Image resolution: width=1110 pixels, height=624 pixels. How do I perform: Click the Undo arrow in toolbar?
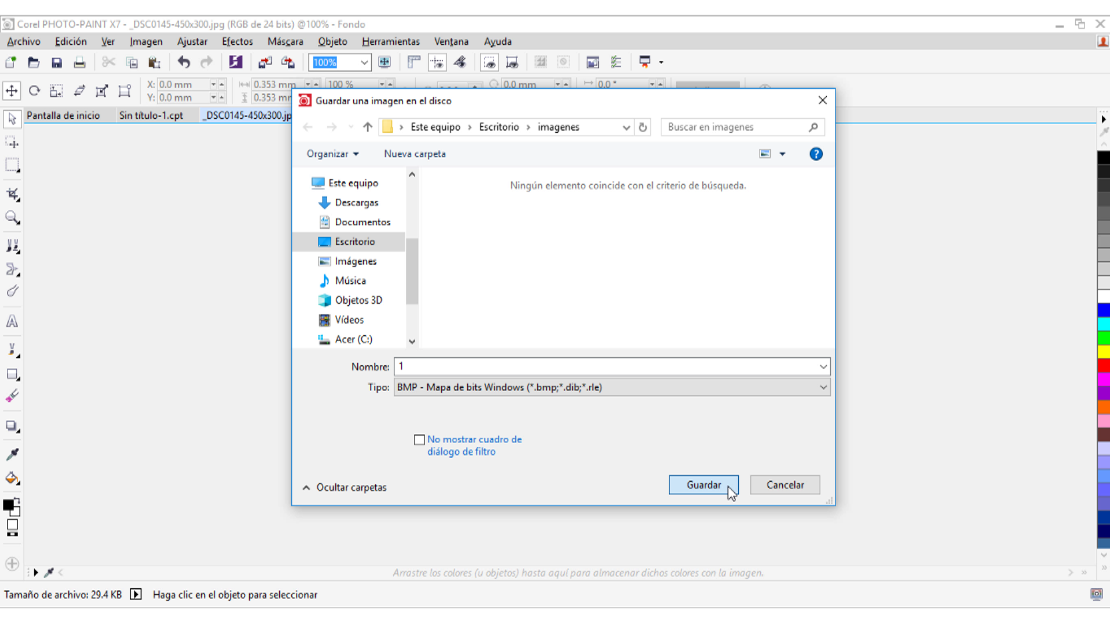(184, 62)
